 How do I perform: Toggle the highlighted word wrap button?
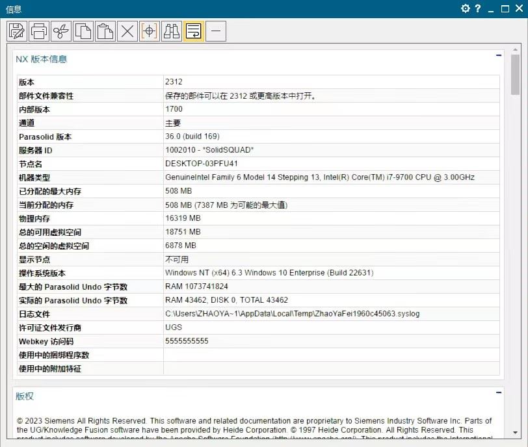(194, 32)
